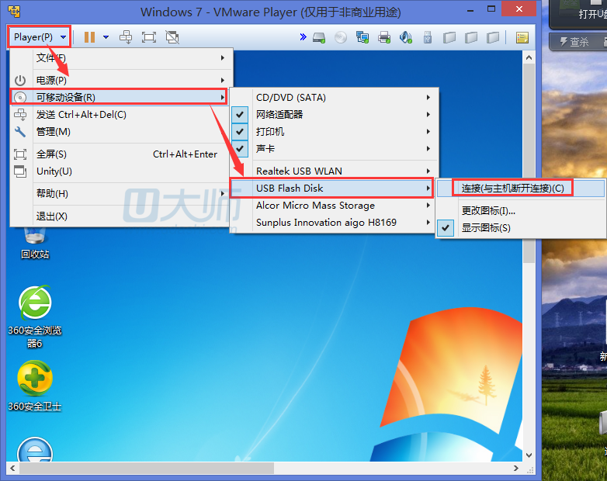Open the 网络适配器 device submenu
The height and width of the screenshot is (481, 607).
point(335,115)
